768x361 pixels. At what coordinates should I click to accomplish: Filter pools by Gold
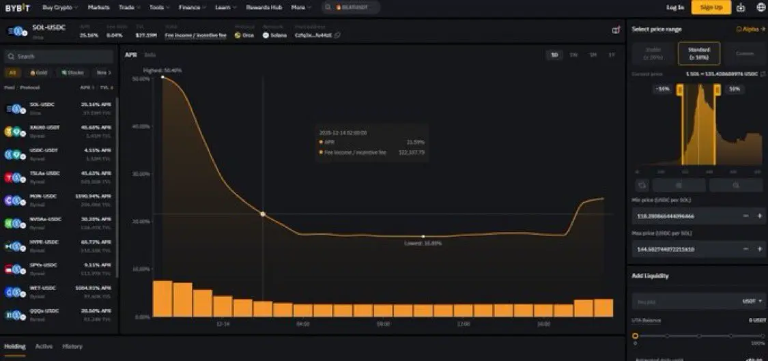point(38,72)
